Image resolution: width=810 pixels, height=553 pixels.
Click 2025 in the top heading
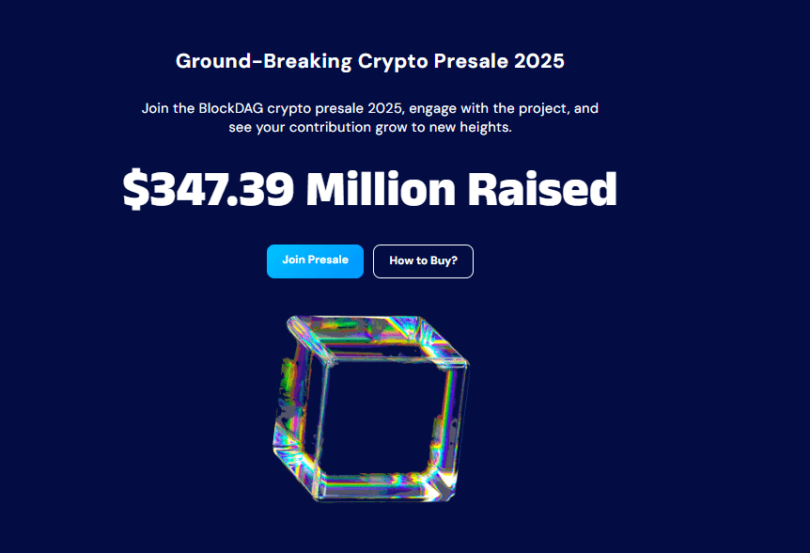pos(539,61)
